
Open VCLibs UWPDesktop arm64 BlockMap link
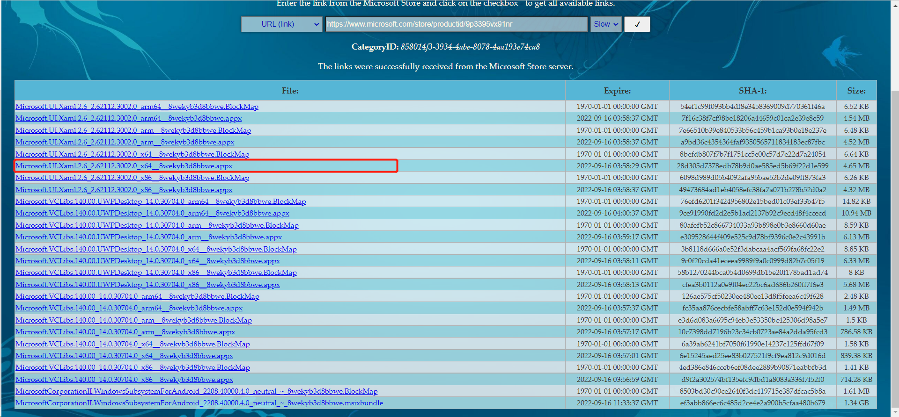pyautogui.click(x=161, y=201)
